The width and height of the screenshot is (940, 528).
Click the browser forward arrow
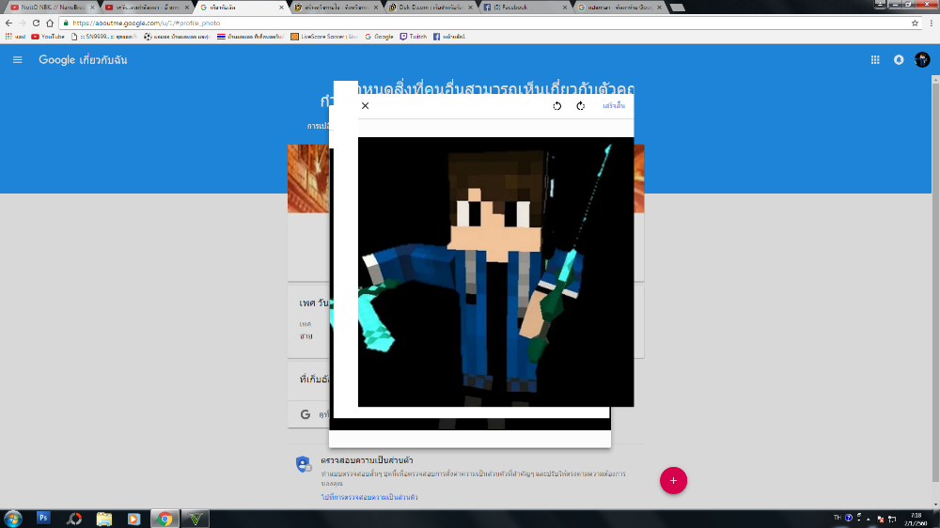(23, 23)
